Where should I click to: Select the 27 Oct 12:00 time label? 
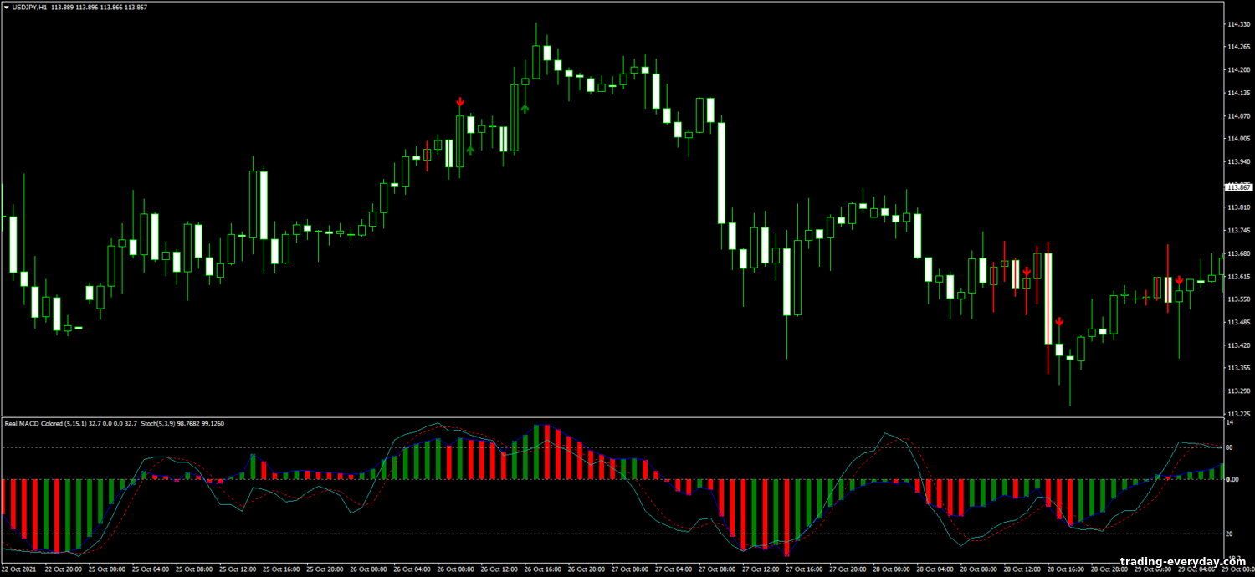pyautogui.click(x=759, y=569)
